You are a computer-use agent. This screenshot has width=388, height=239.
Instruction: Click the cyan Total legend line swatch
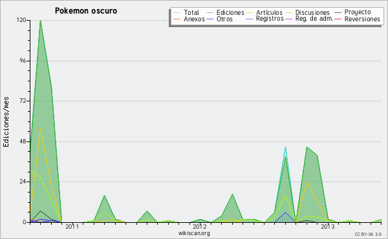177,12
